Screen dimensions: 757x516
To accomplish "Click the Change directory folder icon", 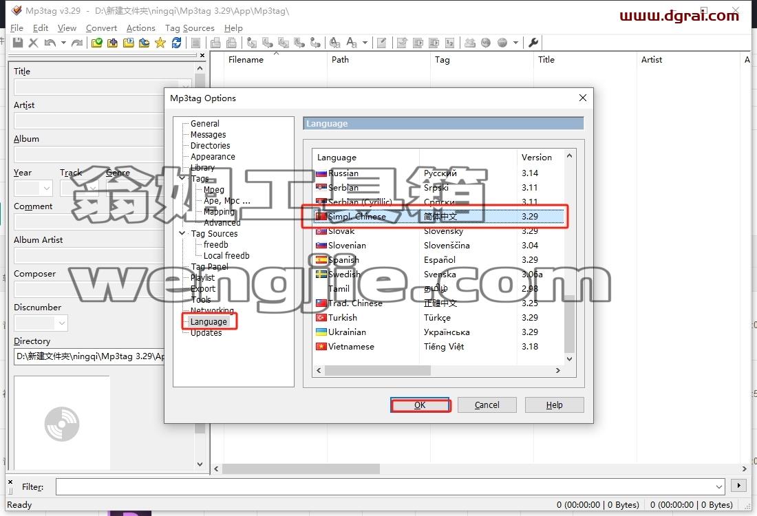I will click(96, 43).
